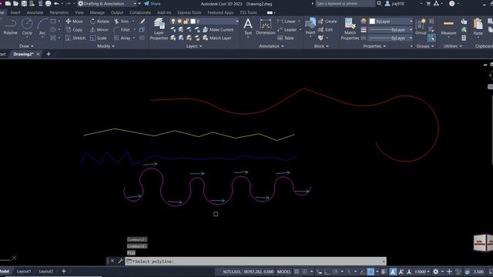The image size is (493, 277).
Task: Switch to the Express Tools tab
Action: coord(189,12)
